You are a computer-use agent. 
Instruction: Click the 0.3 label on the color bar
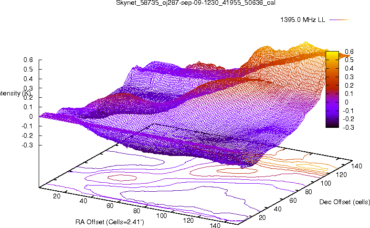[x=349, y=77]
